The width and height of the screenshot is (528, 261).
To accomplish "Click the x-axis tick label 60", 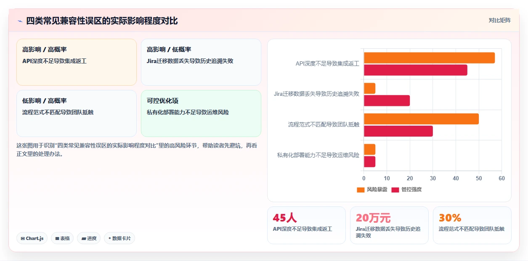I will point(501,178).
